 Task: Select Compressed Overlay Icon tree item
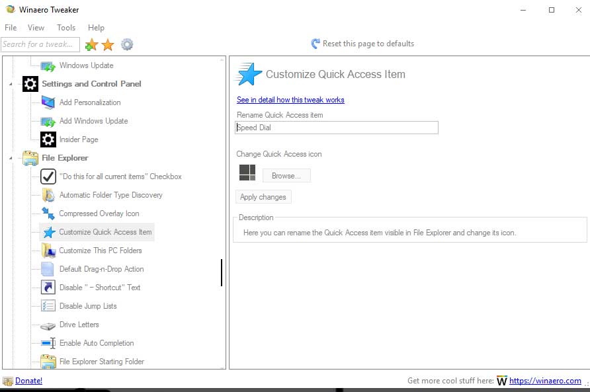(99, 214)
